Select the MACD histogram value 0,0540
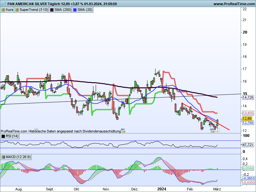 coord(248,168)
